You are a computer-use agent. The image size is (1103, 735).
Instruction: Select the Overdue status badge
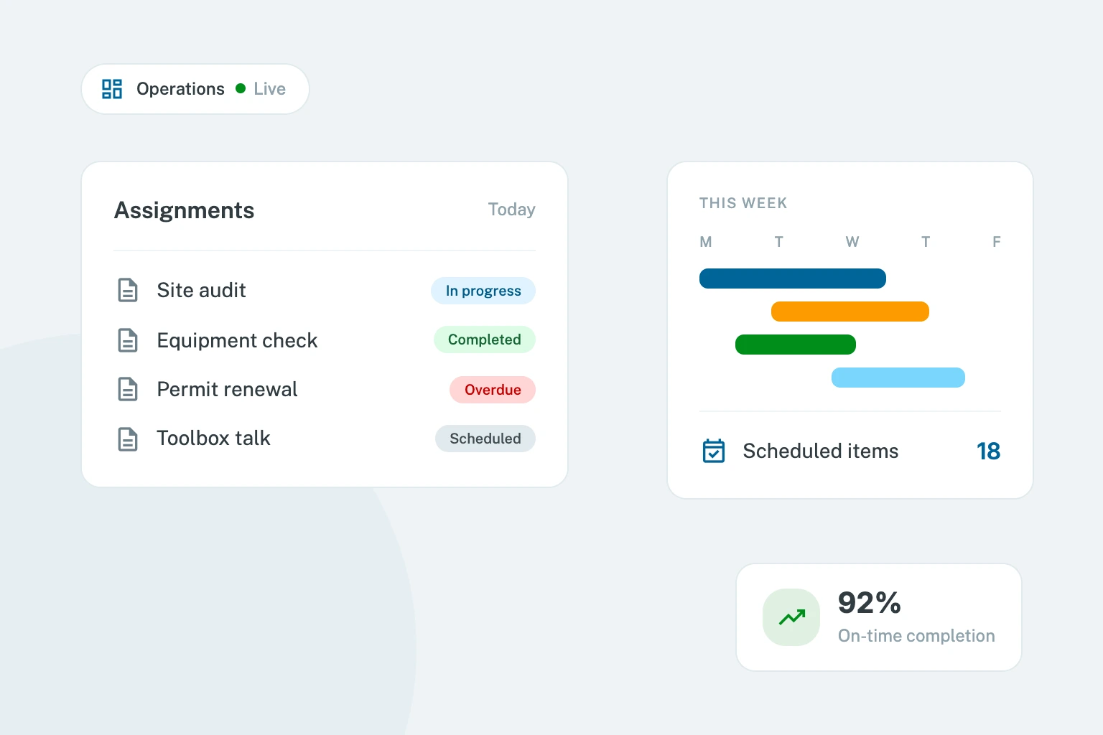[493, 390]
